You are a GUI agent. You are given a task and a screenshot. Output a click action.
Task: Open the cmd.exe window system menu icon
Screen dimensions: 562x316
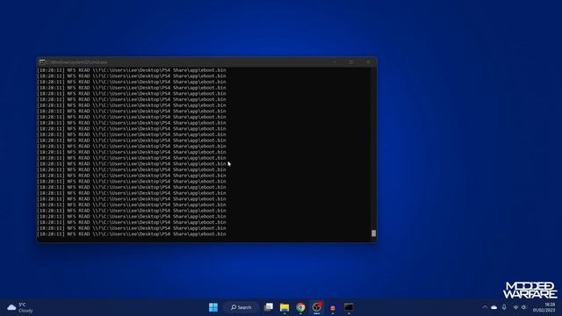tap(42, 62)
